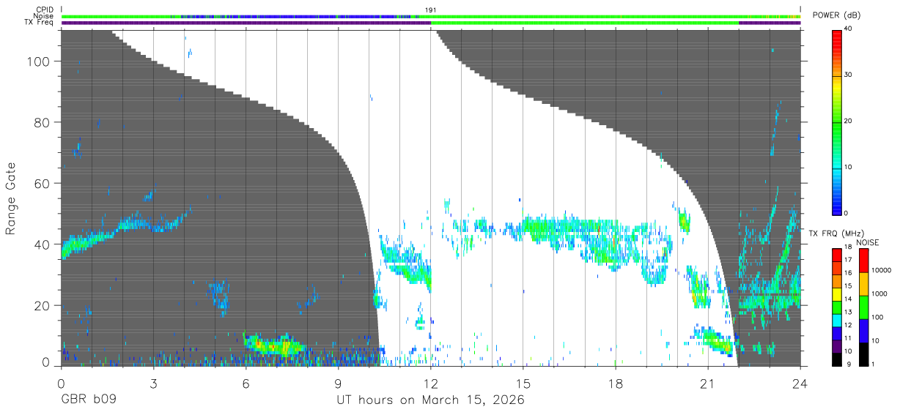The width and height of the screenshot is (900, 415).
Task: Click the 'TX FRQ (MHz)' label
Action: [838, 233]
